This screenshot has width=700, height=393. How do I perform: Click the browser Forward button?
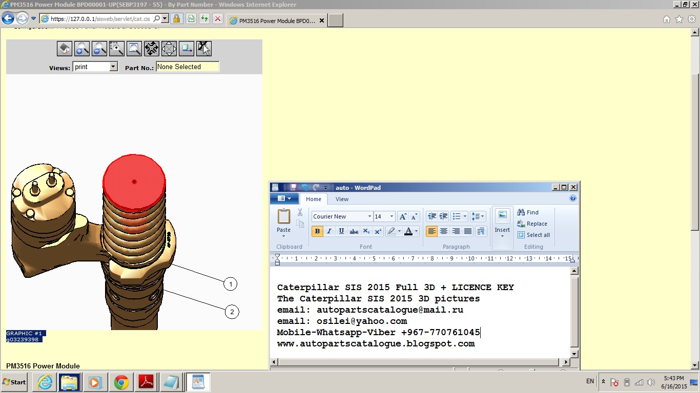coord(22,19)
